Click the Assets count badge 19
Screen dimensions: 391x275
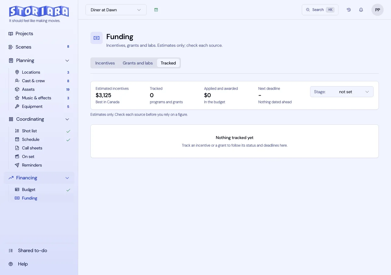tap(68, 90)
